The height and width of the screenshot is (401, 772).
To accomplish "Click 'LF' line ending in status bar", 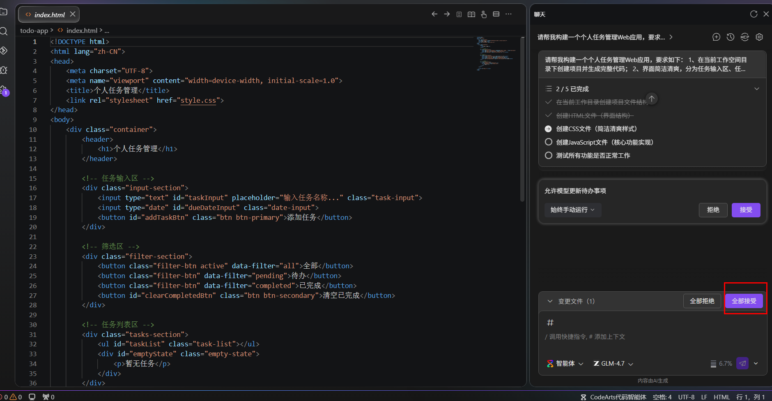I will point(704,397).
